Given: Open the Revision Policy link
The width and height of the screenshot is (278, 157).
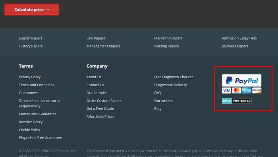Looking at the screenshot, I should click(x=31, y=122).
